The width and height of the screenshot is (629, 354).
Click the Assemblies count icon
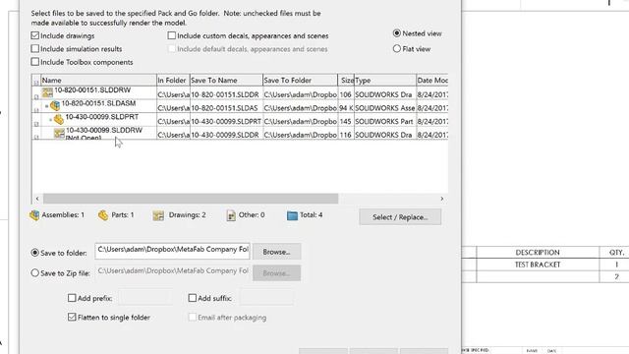[x=34, y=215]
